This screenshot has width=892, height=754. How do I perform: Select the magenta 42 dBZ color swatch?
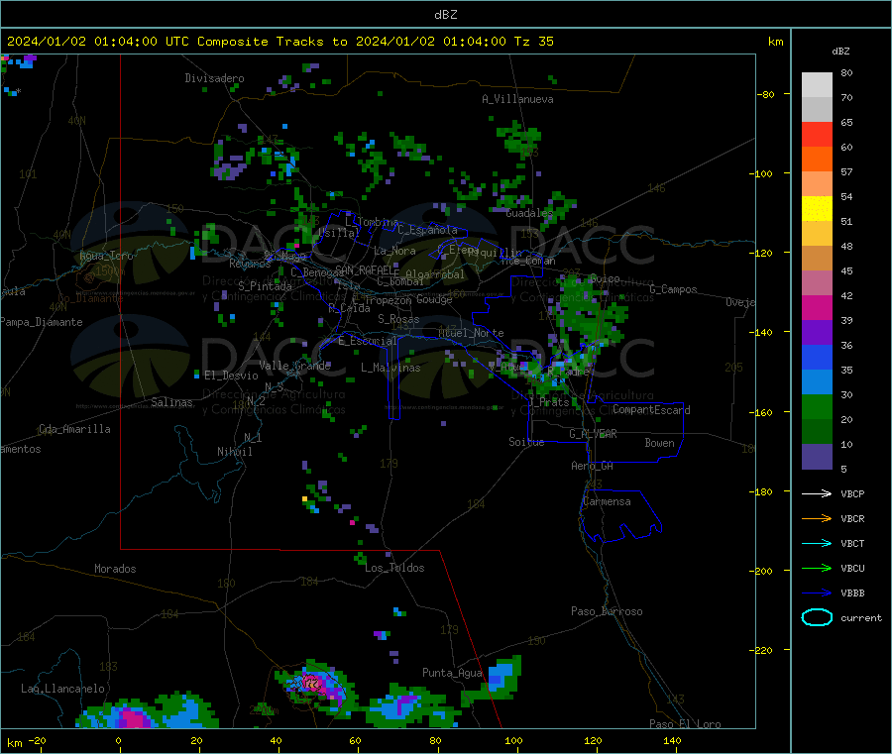817,307
